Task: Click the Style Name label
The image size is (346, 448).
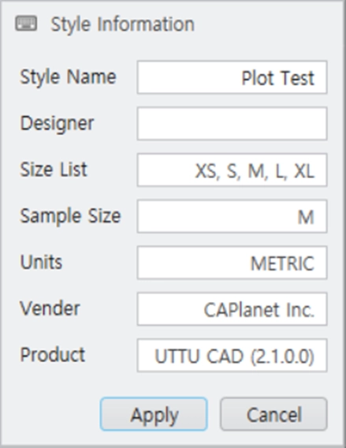Action: coord(68,77)
